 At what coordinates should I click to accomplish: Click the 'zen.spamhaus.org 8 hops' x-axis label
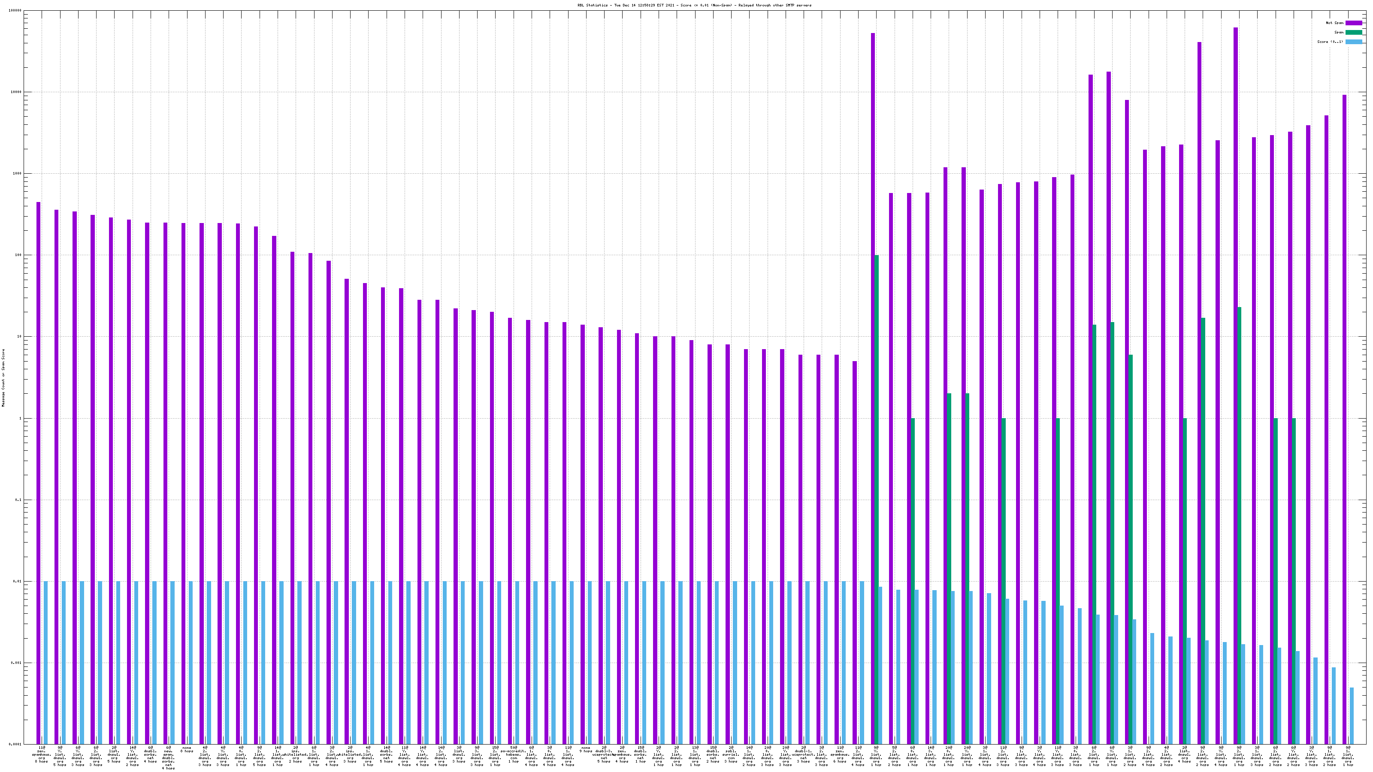point(42,754)
